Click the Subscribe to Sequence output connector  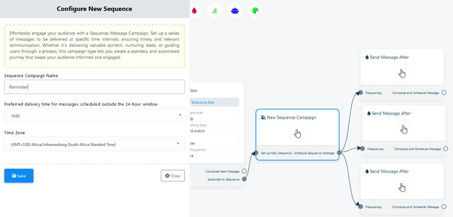coord(244,179)
